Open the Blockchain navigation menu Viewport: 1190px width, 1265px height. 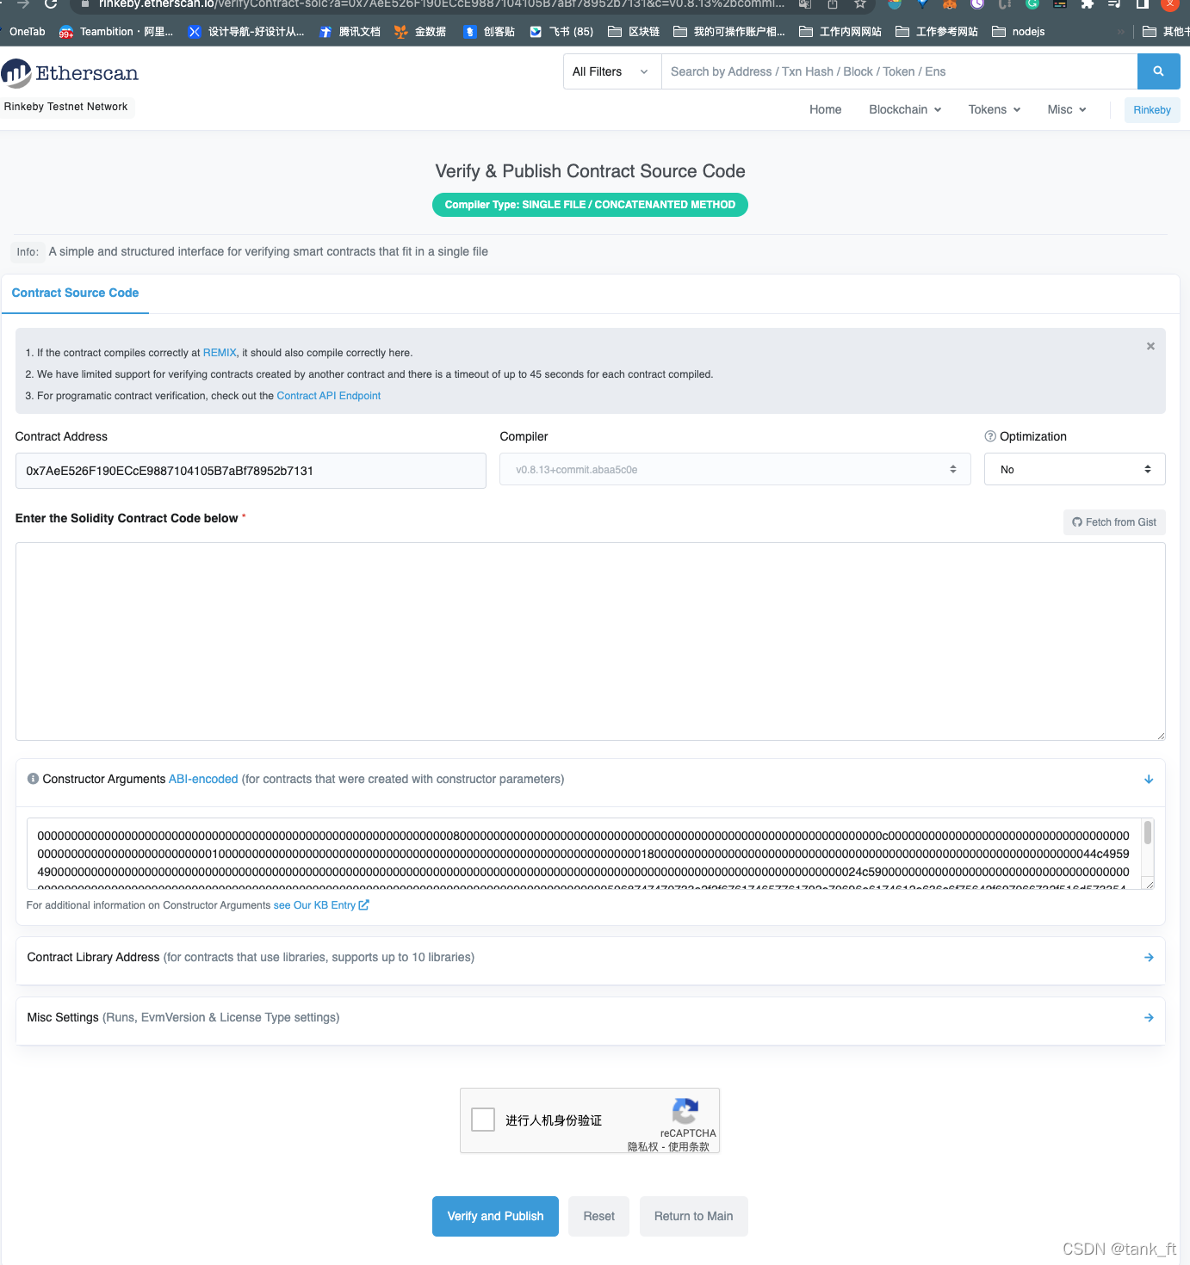point(903,109)
